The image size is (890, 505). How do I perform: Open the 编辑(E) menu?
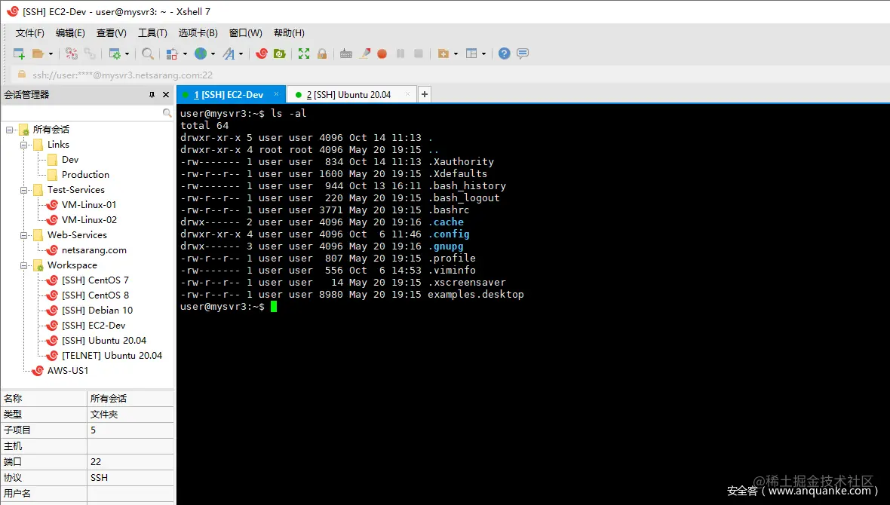coord(70,33)
